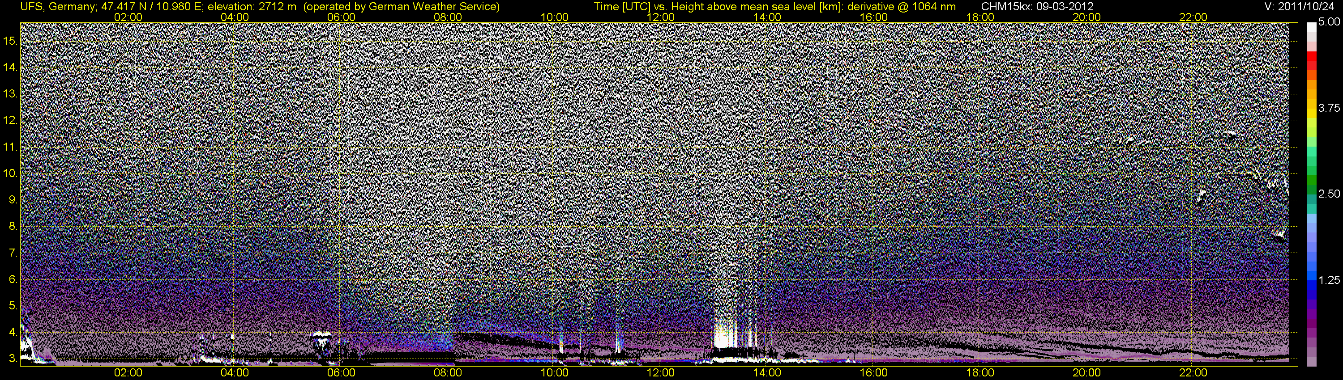The image size is (1343, 380).
Task: Click the 13. km height axis label
Action: point(10,94)
